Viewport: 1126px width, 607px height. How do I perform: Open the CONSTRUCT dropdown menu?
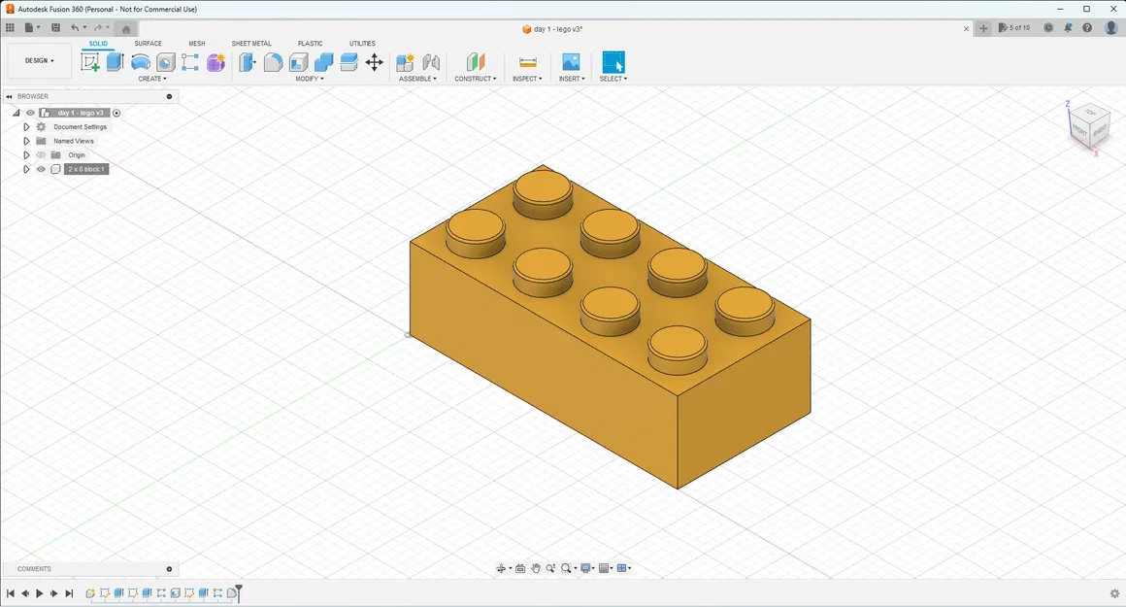pos(476,79)
